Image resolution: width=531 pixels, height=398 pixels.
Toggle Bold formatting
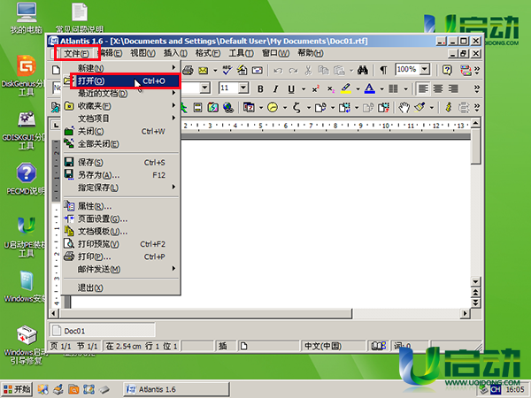click(x=260, y=89)
